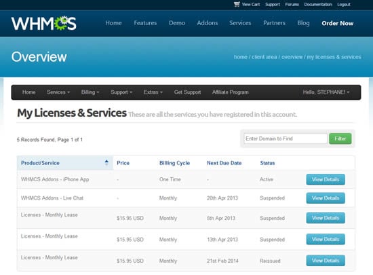View Details for 13th Apr 2013 lease

point(326,239)
